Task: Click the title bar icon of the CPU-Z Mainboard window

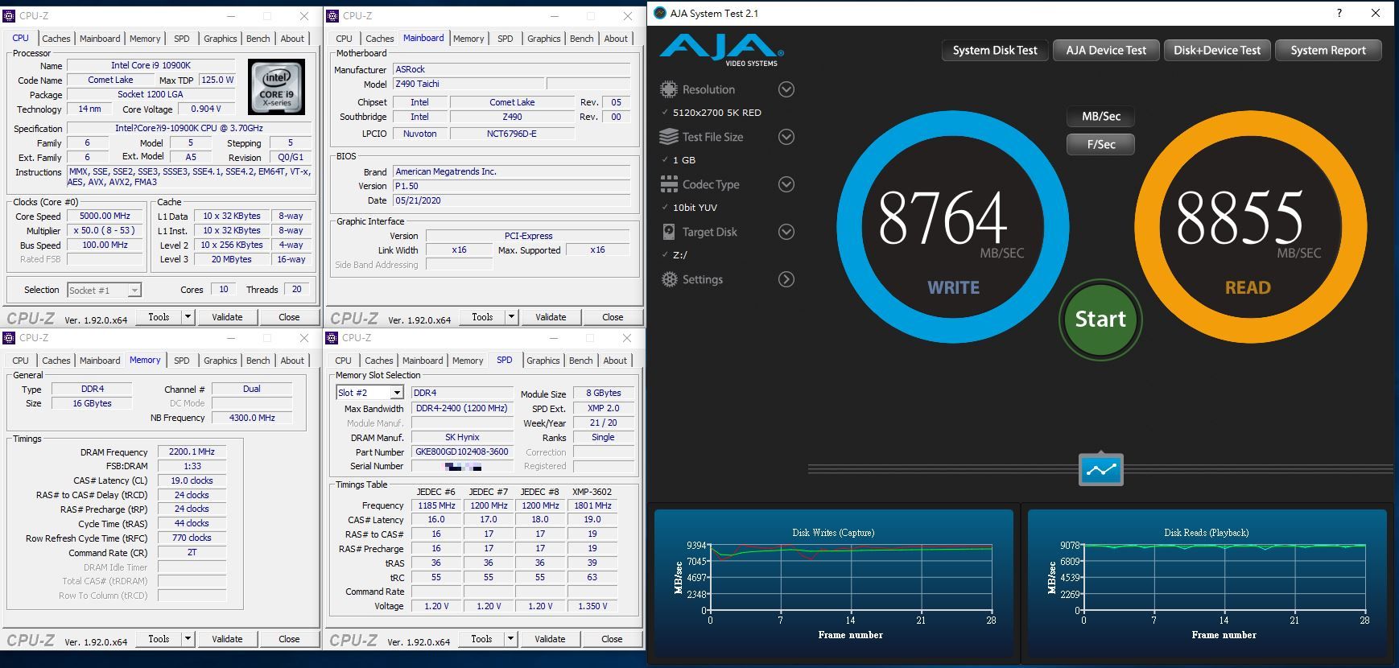Action: (332, 15)
